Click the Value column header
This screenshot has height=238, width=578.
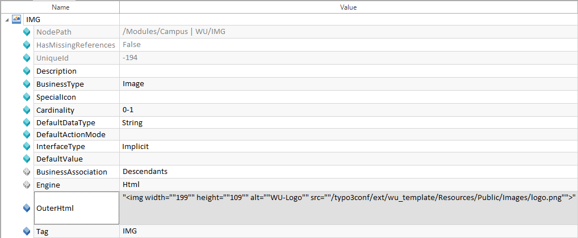(348, 7)
